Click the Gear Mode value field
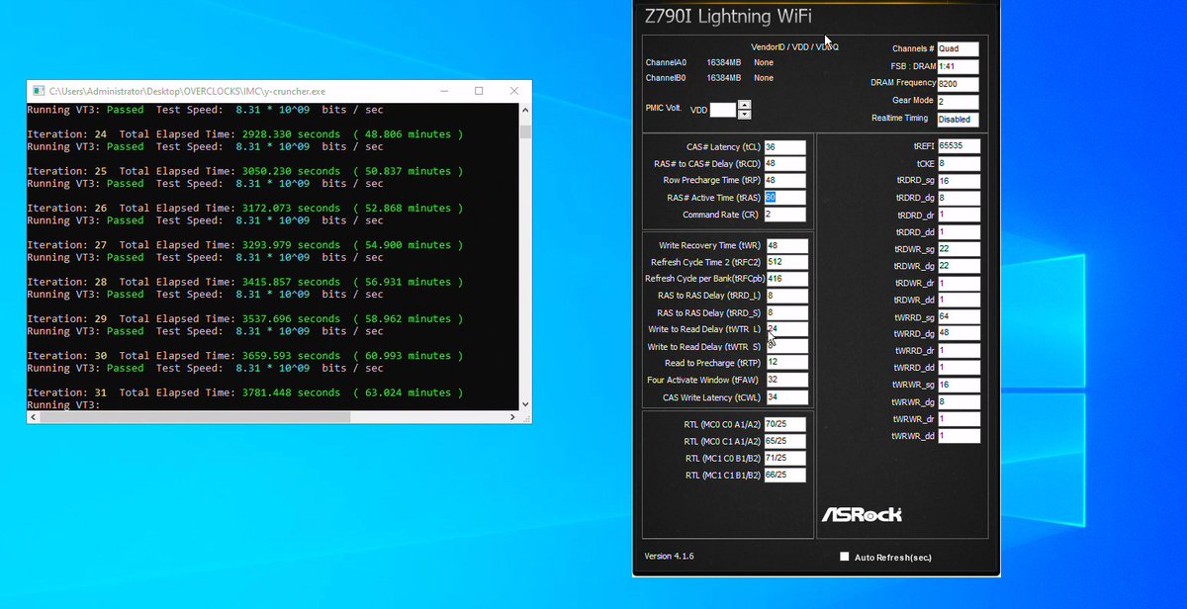 tap(958, 101)
